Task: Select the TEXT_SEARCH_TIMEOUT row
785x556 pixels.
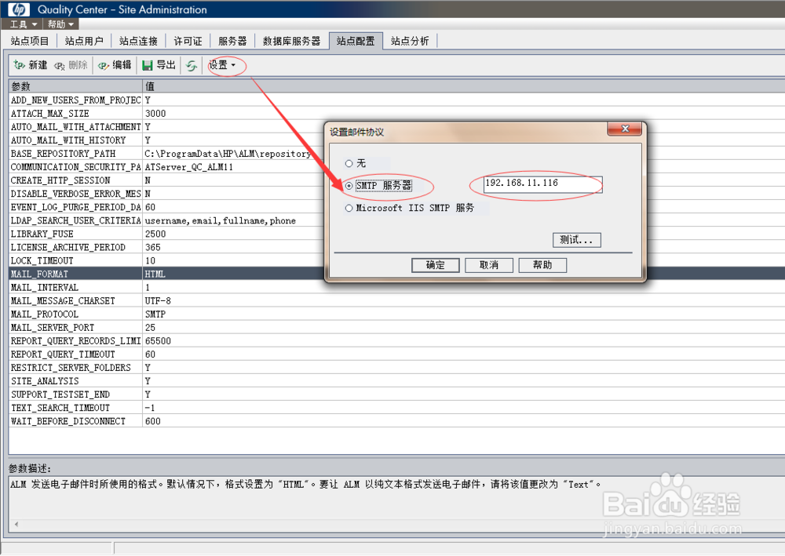Action: pyautogui.click(x=396, y=408)
